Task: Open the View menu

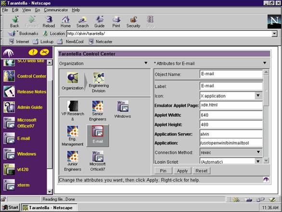Action: (x=26, y=10)
